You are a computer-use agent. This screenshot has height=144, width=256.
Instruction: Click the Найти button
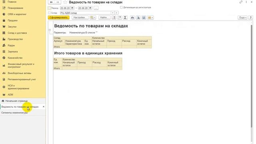pos(104,18)
